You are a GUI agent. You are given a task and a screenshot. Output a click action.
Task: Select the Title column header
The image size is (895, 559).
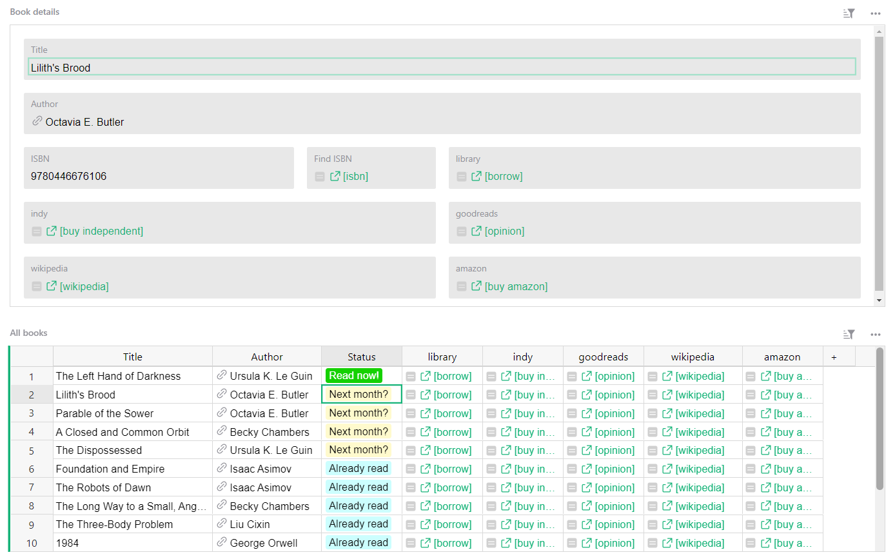coord(132,357)
